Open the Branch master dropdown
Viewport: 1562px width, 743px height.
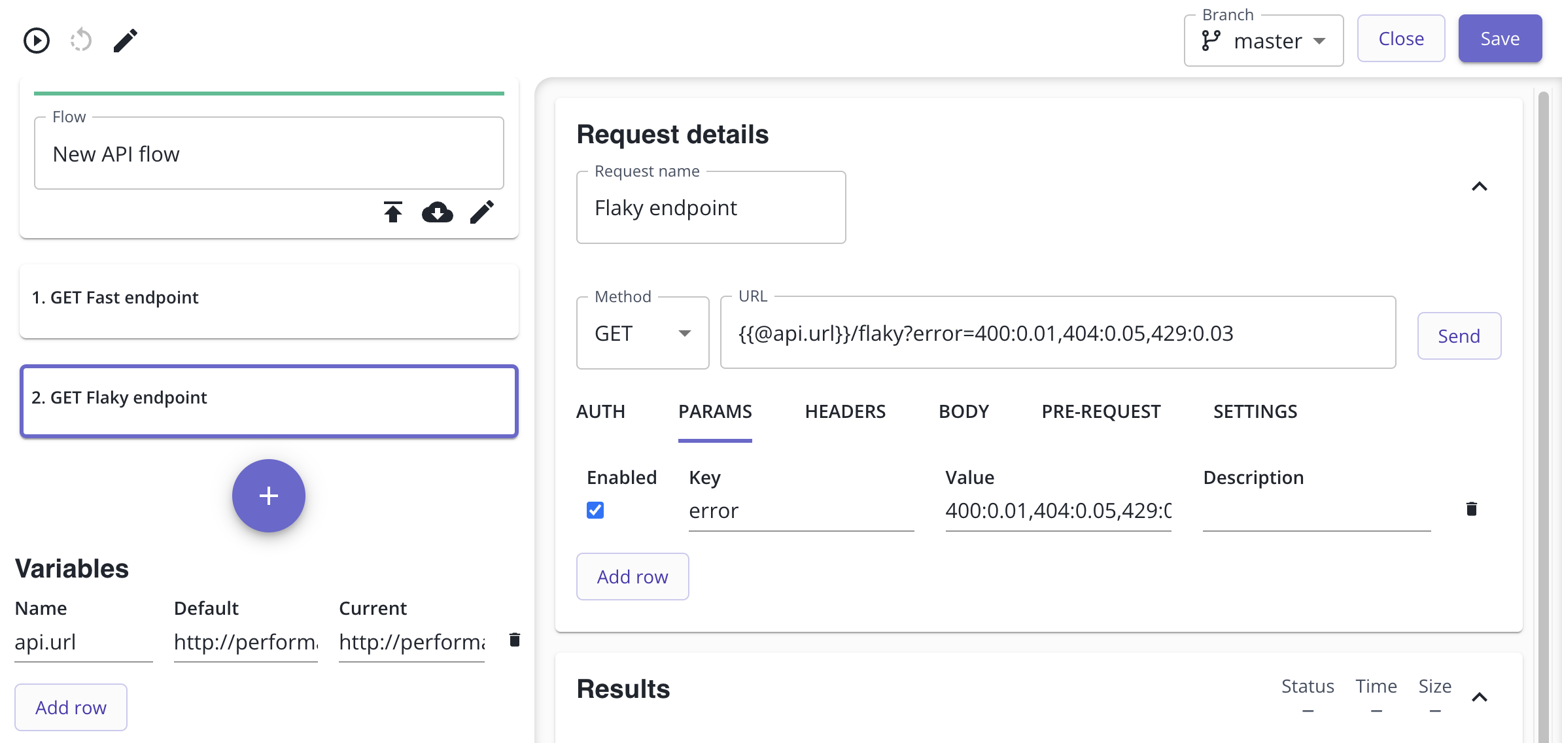[1264, 41]
